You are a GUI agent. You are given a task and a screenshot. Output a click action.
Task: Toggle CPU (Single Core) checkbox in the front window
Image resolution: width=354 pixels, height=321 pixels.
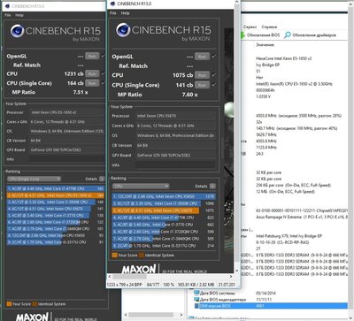(x=214, y=85)
